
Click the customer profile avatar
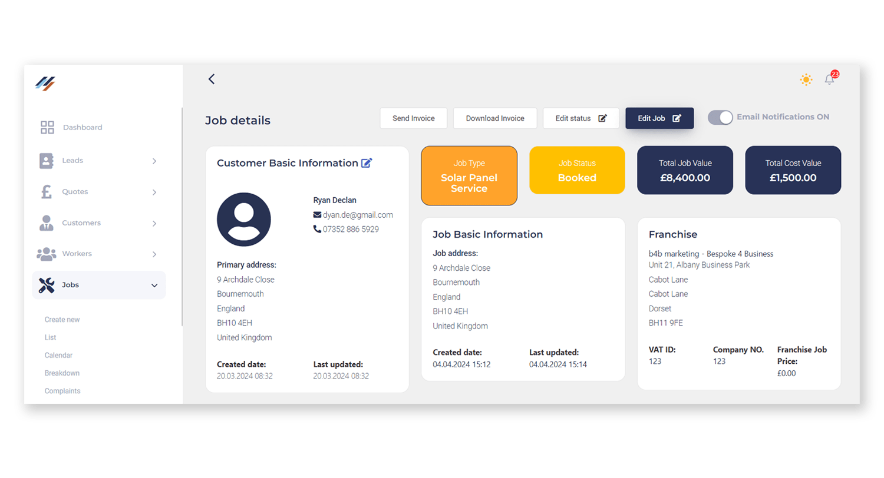(x=244, y=220)
